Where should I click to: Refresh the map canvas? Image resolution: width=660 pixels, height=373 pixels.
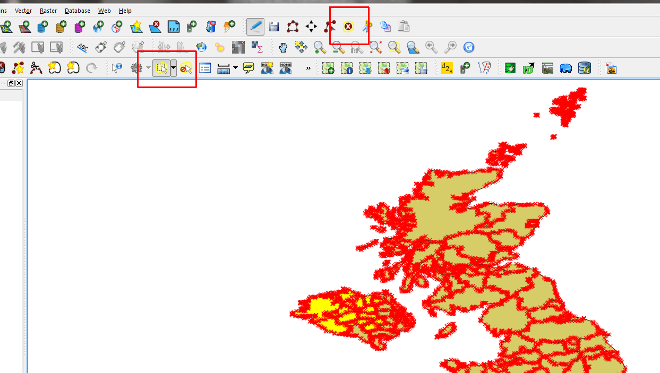coord(469,47)
